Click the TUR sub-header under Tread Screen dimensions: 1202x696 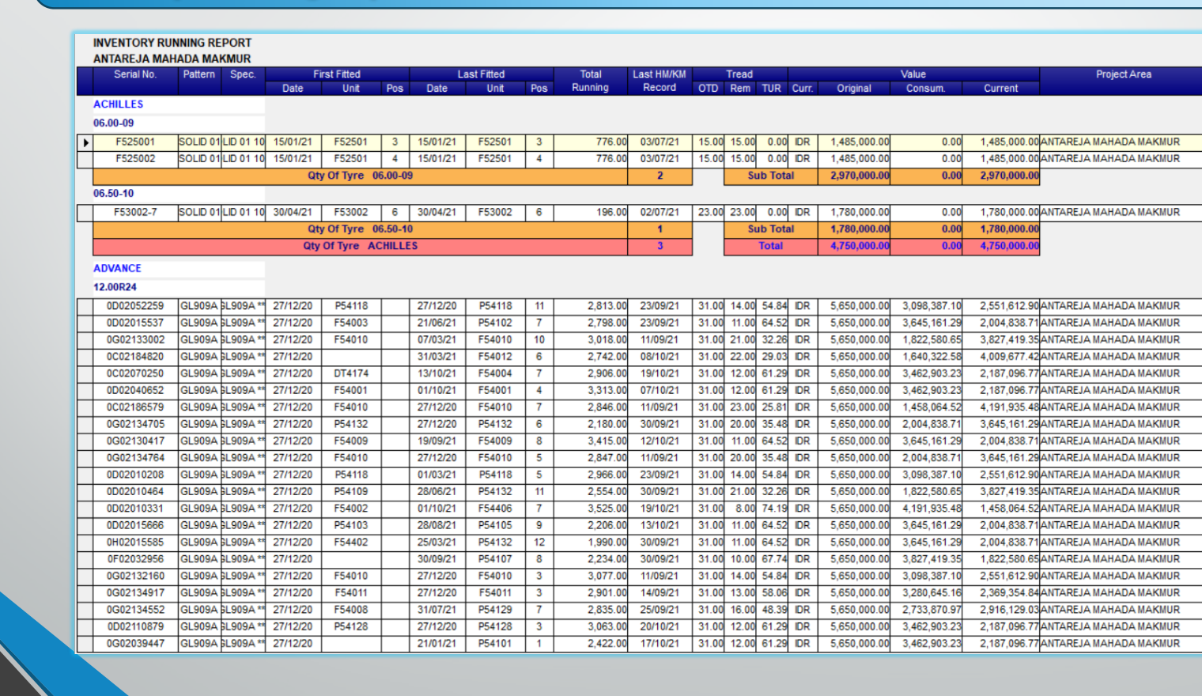click(772, 89)
